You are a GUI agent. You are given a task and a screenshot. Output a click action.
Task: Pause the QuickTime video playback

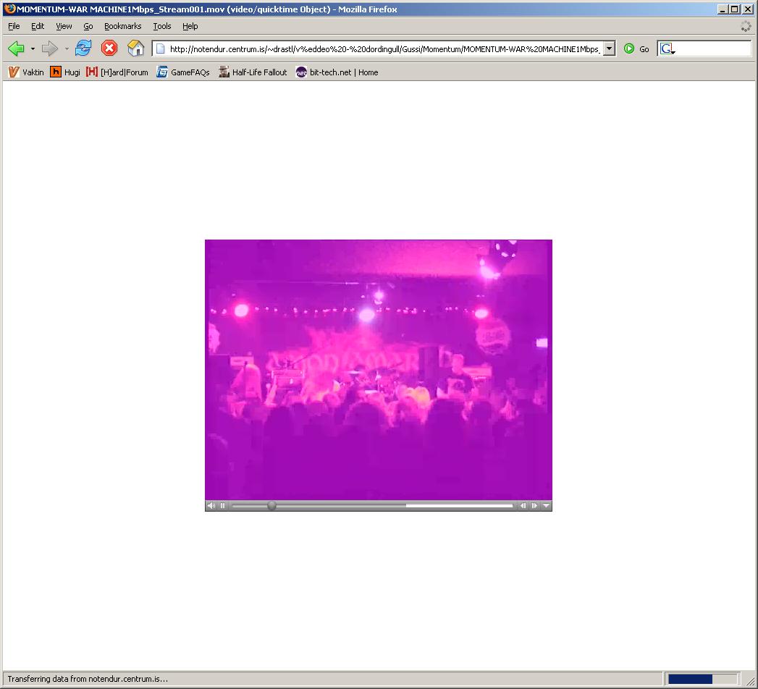click(223, 506)
